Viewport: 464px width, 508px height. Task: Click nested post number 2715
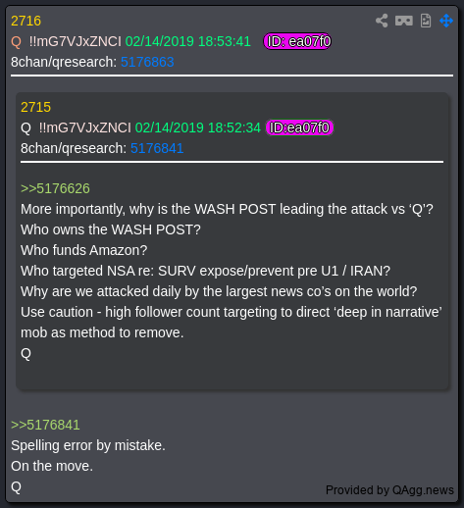click(x=35, y=107)
